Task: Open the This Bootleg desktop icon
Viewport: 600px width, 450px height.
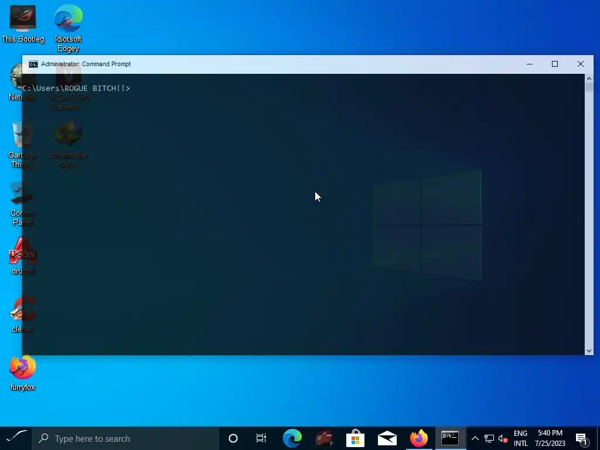Action: click(x=23, y=23)
